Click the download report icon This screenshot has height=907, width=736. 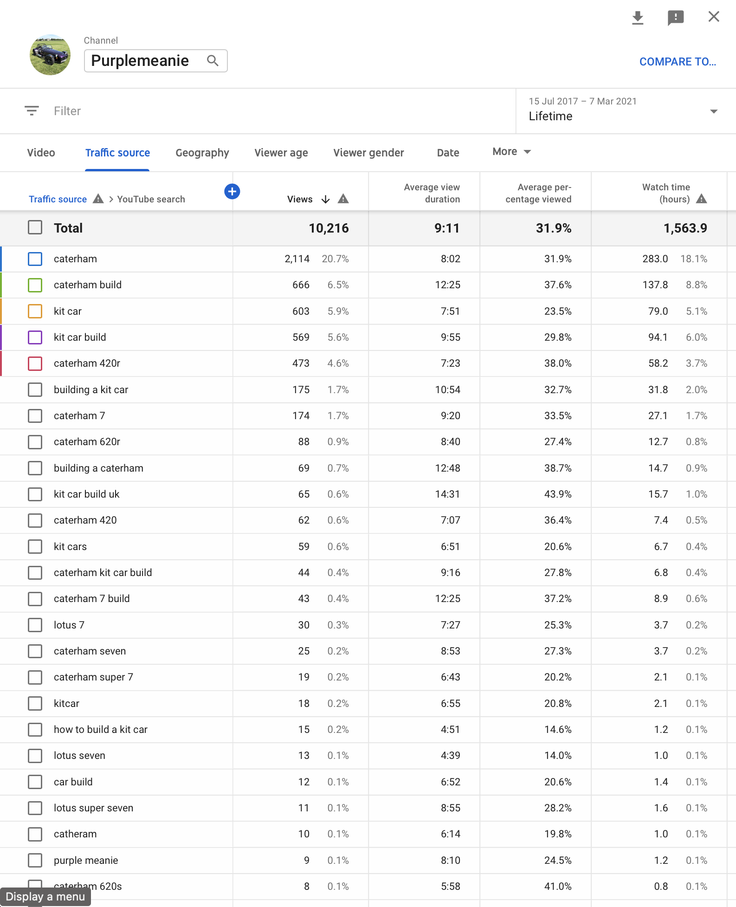pyautogui.click(x=638, y=18)
